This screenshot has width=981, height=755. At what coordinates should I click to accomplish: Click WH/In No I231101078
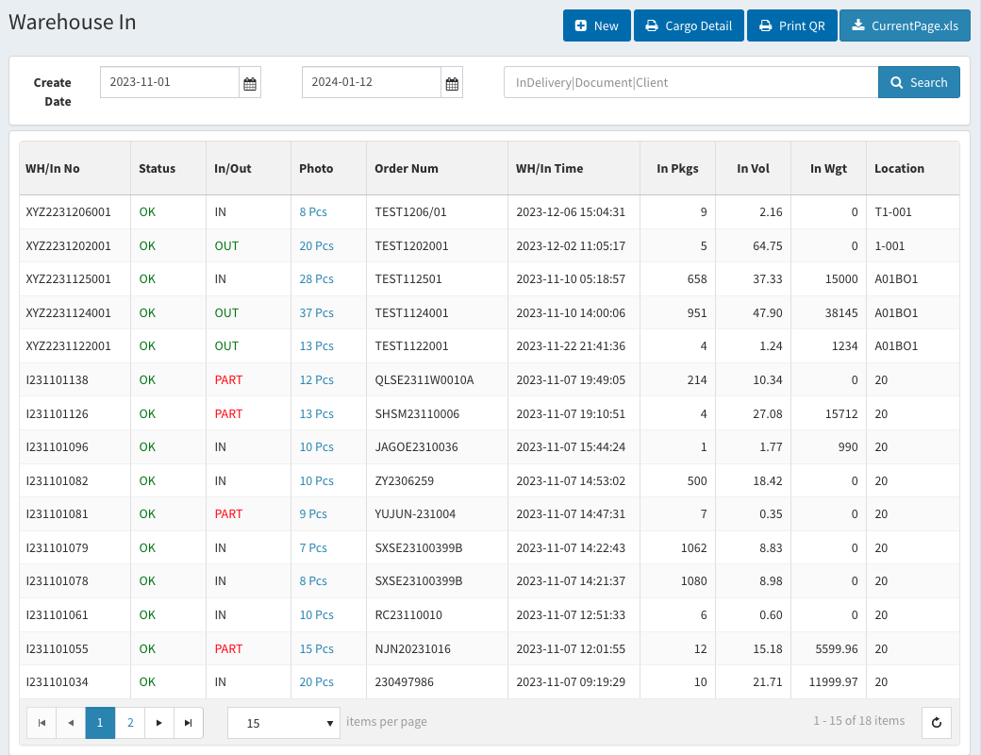pos(57,581)
